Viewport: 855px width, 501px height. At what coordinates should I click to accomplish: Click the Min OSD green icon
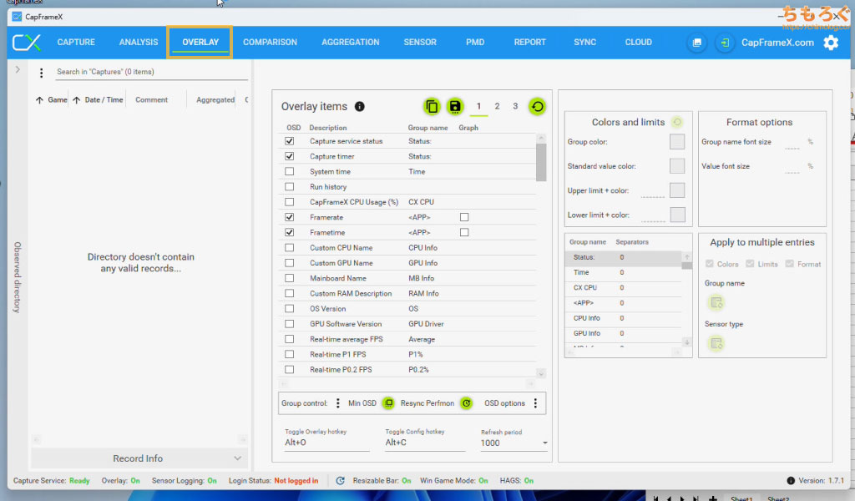pyautogui.click(x=388, y=403)
